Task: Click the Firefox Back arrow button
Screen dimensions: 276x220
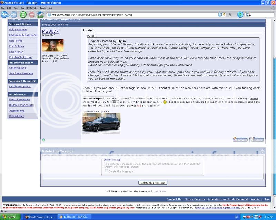Action: click(x=5, y=14)
